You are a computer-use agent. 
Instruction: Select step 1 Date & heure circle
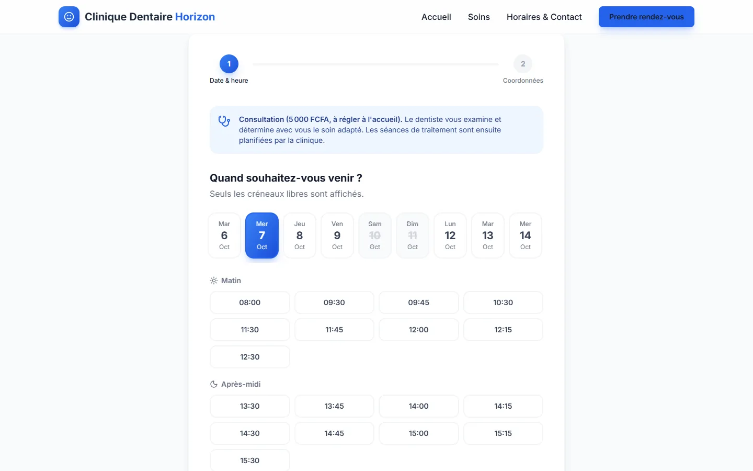[229, 64]
